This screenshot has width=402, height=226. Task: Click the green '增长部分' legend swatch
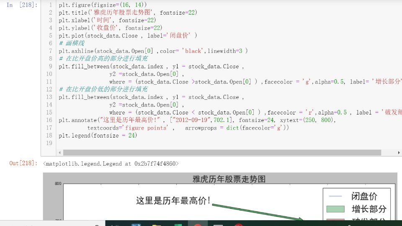(x=335, y=209)
